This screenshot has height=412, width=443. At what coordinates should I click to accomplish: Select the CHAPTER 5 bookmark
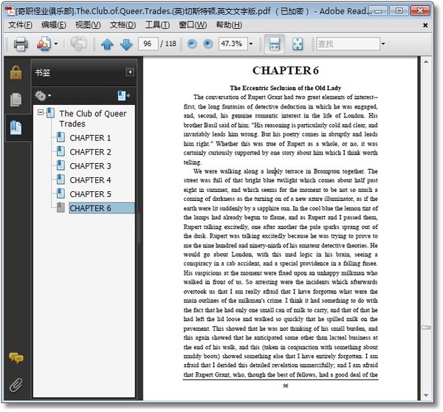(x=90, y=194)
